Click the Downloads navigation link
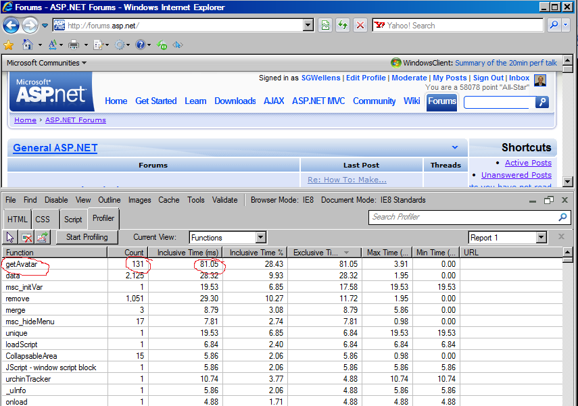This screenshot has height=406, width=578. click(x=235, y=101)
